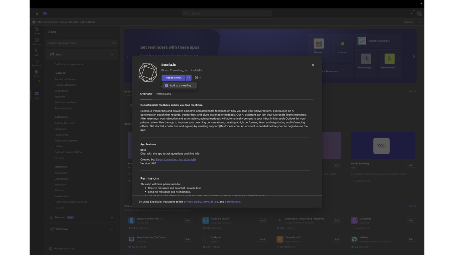Click the Code by Vivani app icon

pos(206,220)
